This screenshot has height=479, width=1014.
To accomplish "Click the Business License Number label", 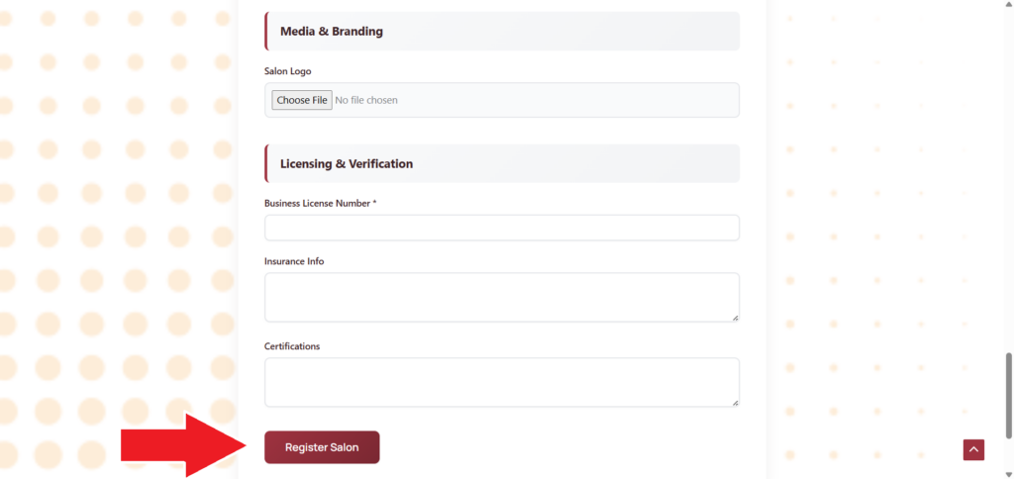I will point(320,203).
